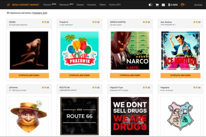Open the user account dropdown in header
This screenshot has height=137, width=206.
click(183, 5)
